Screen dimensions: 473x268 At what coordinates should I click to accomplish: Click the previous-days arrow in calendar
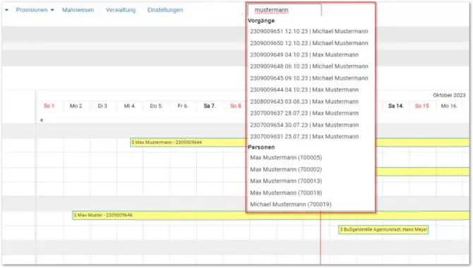point(42,121)
